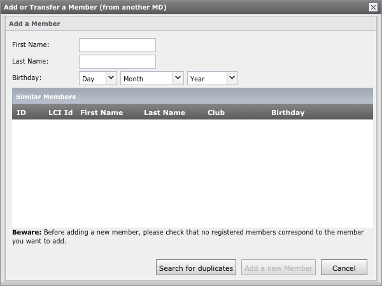Click the First Name input field
The height and width of the screenshot is (286, 382).
click(117, 45)
